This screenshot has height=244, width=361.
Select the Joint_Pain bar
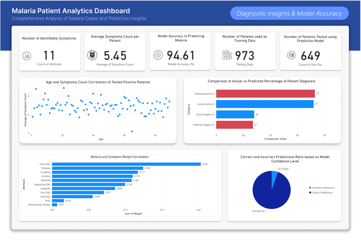(78, 193)
